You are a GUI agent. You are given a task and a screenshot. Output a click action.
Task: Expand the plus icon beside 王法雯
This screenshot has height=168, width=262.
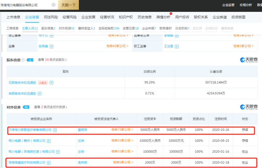[x=177, y=46]
